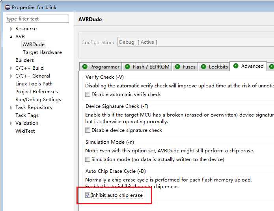Click the green status icon on Flash / EEPROM tab
Screen dimensions: 274x211
point(128,67)
